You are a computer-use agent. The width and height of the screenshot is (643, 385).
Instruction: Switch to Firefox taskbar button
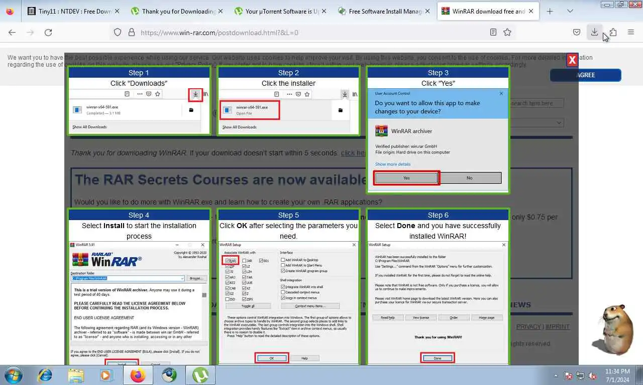pyautogui.click(x=138, y=375)
